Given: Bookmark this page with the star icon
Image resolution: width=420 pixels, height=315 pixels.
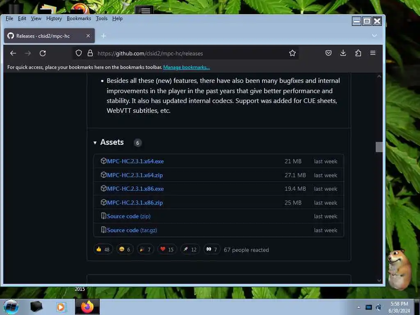Looking at the screenshot, I should point(292,53).
